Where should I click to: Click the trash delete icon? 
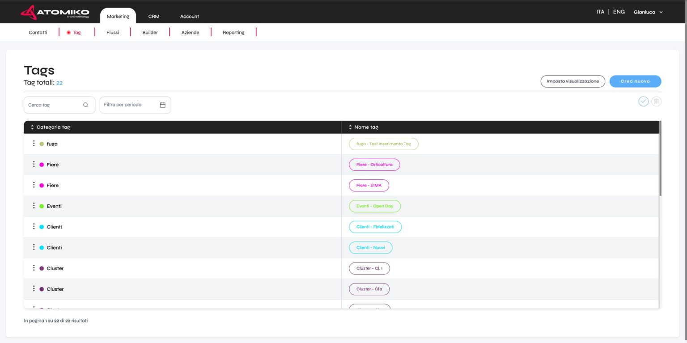point(656,102)
